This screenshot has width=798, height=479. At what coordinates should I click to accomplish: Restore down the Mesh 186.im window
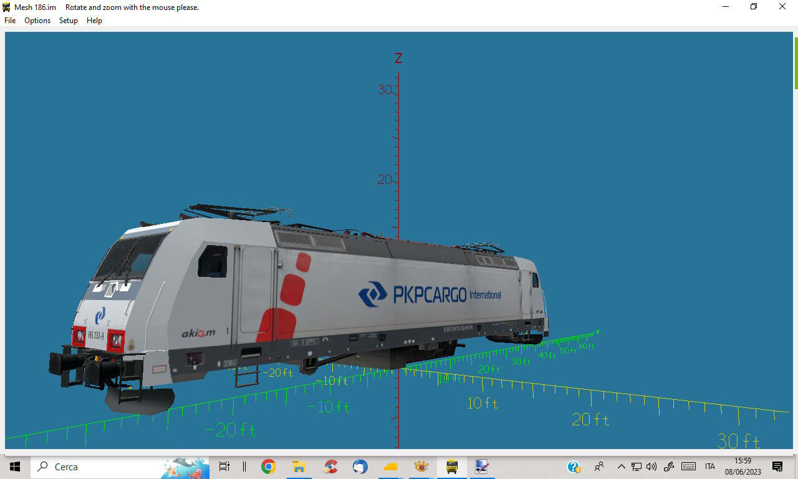pos(754,7)
